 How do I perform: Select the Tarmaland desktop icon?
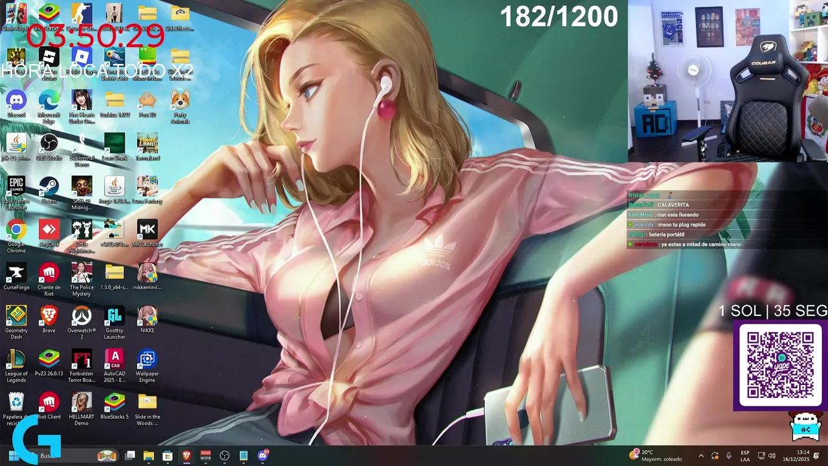pyautogui.click(x=147, y=148)
